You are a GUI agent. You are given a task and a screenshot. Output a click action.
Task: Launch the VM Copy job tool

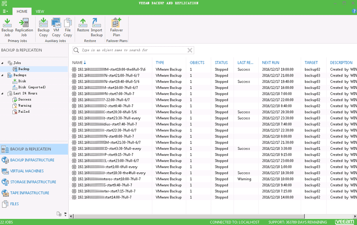56,27
